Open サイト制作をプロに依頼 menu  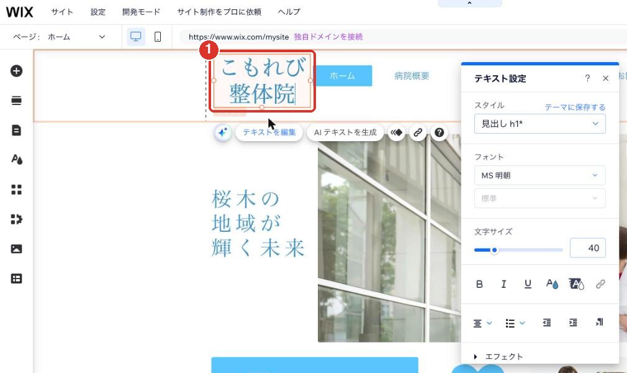pyautogui.click(x=219, y=12)
